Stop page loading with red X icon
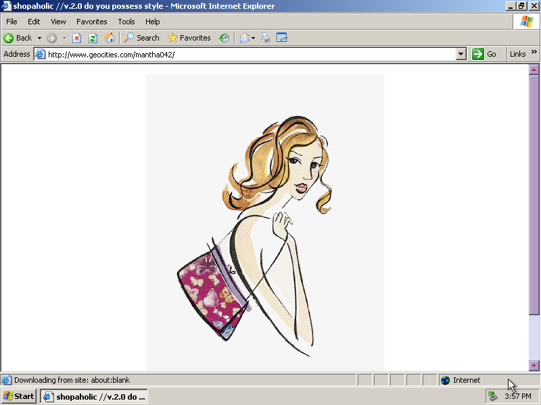 (76, 38)
